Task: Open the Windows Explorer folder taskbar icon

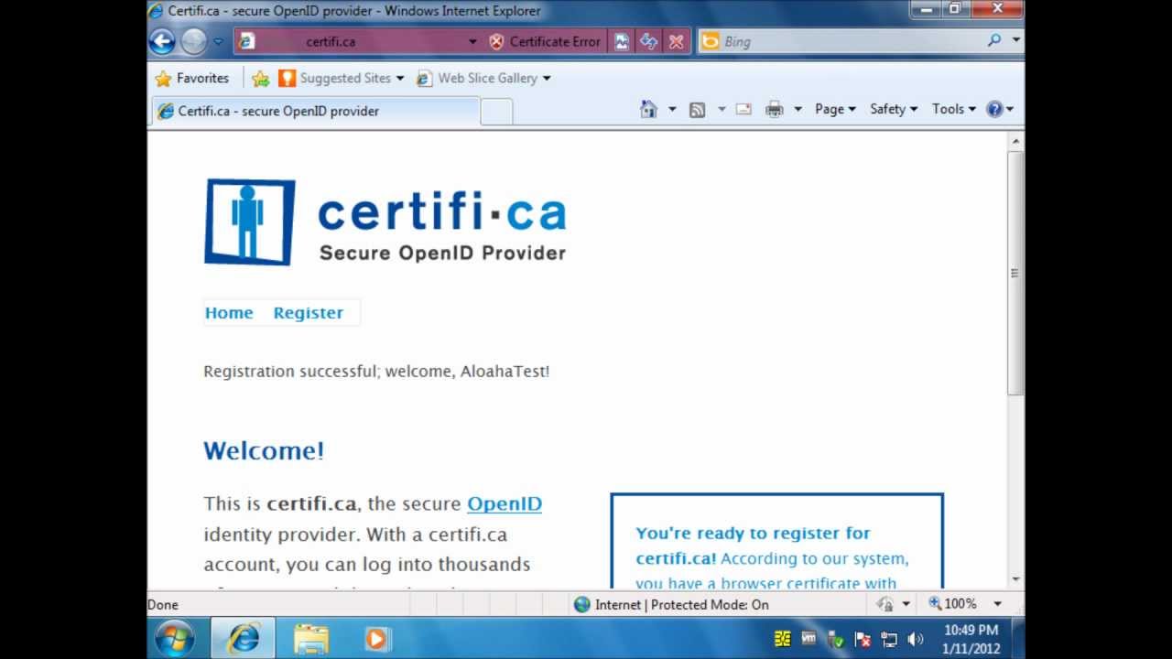Action: tap(311, 638)
